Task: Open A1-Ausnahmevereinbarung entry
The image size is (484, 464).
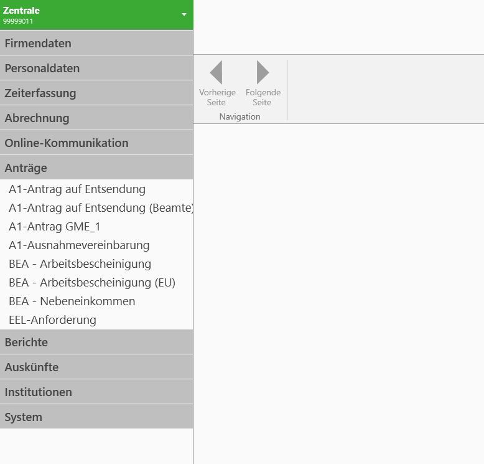Action: [79, 245]
